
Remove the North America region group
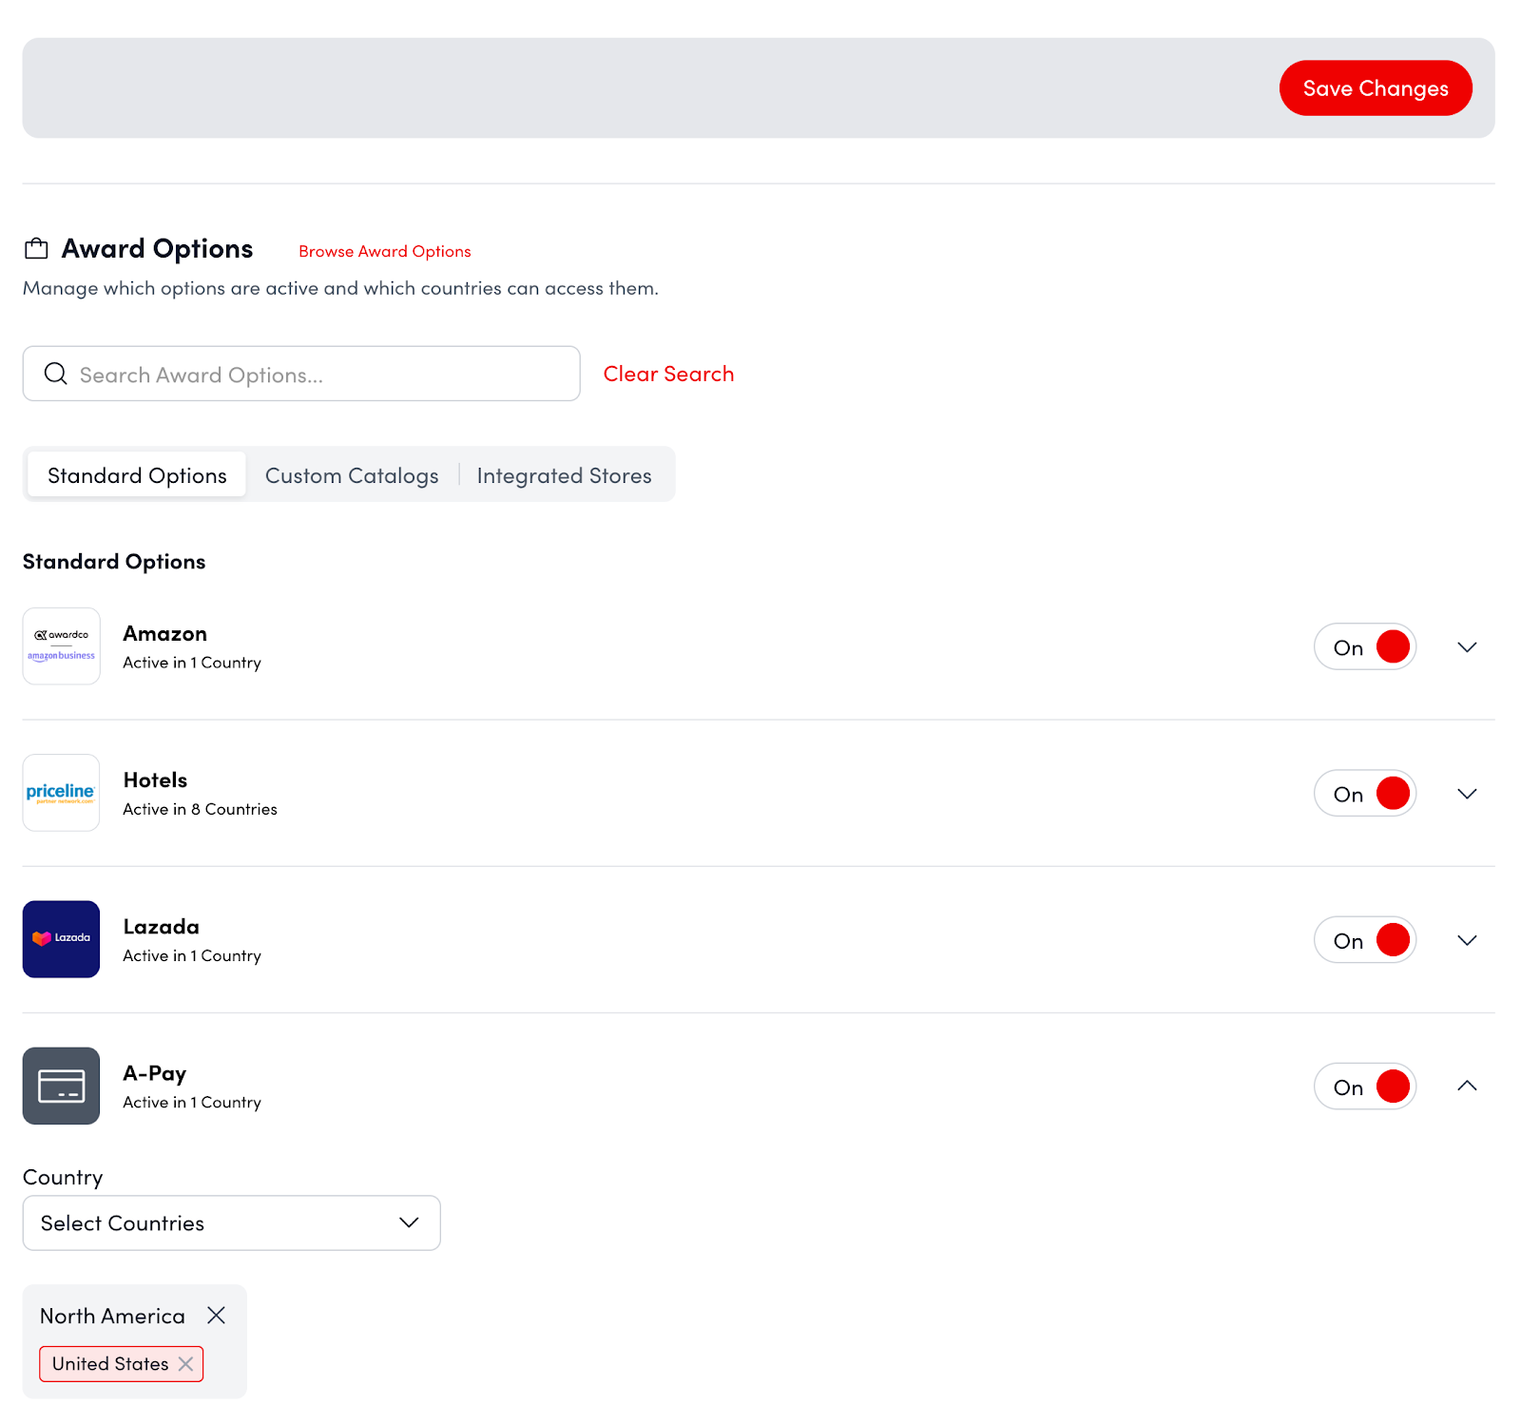click(x=217, y=1316)
